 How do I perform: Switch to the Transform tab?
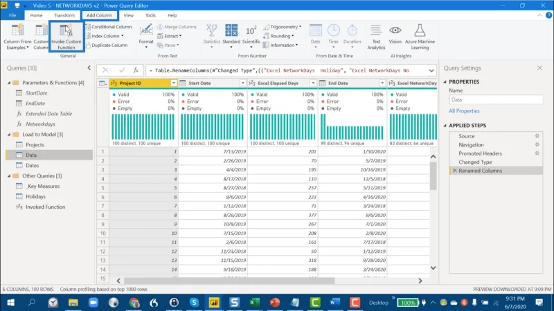click(64, 15)
